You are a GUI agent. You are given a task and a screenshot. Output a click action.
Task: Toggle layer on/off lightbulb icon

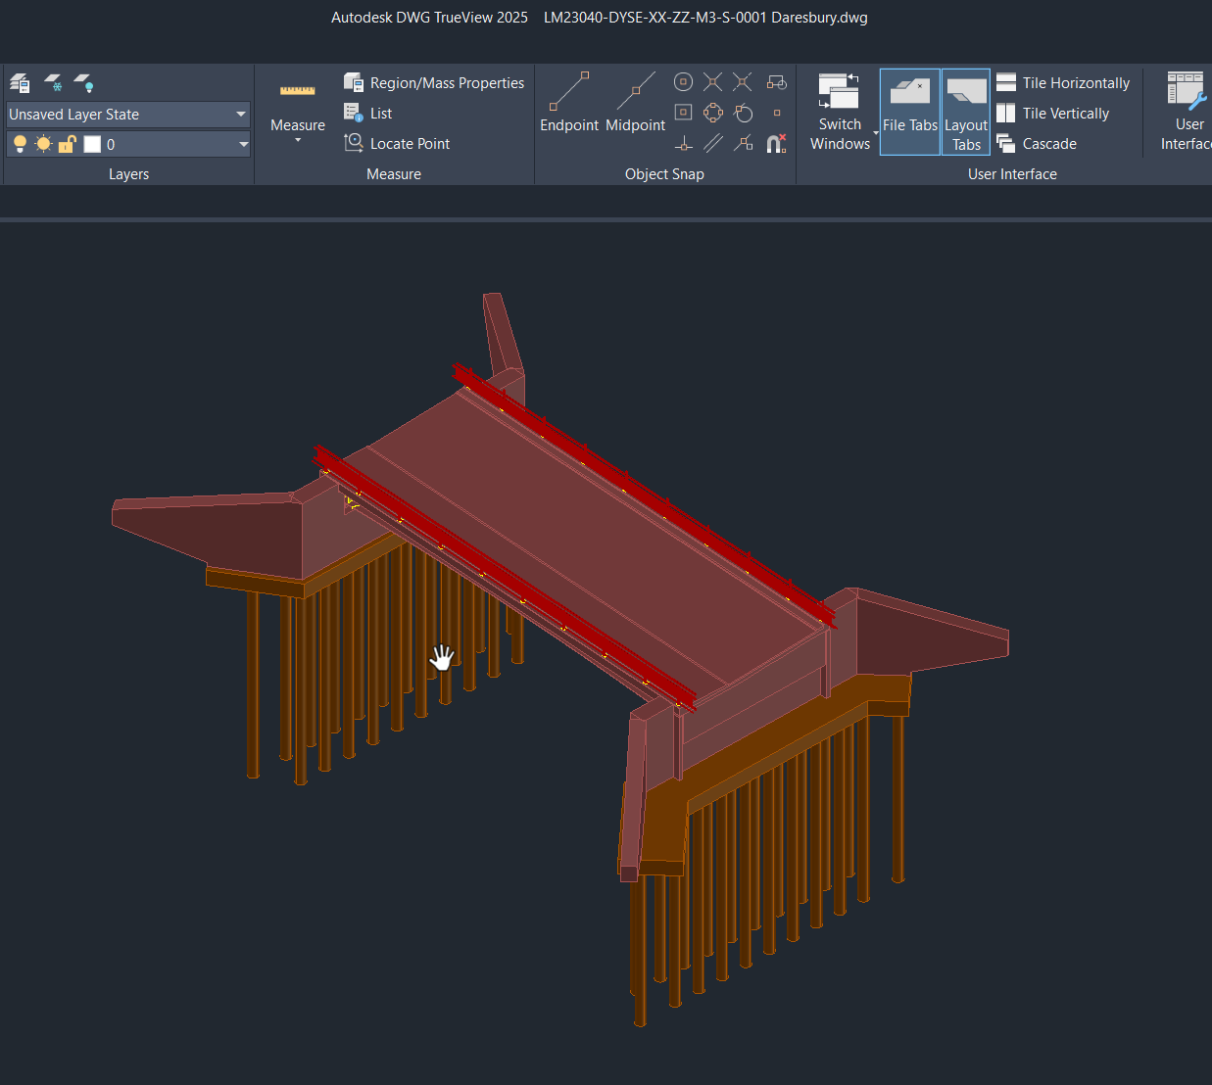coord(20,144)
